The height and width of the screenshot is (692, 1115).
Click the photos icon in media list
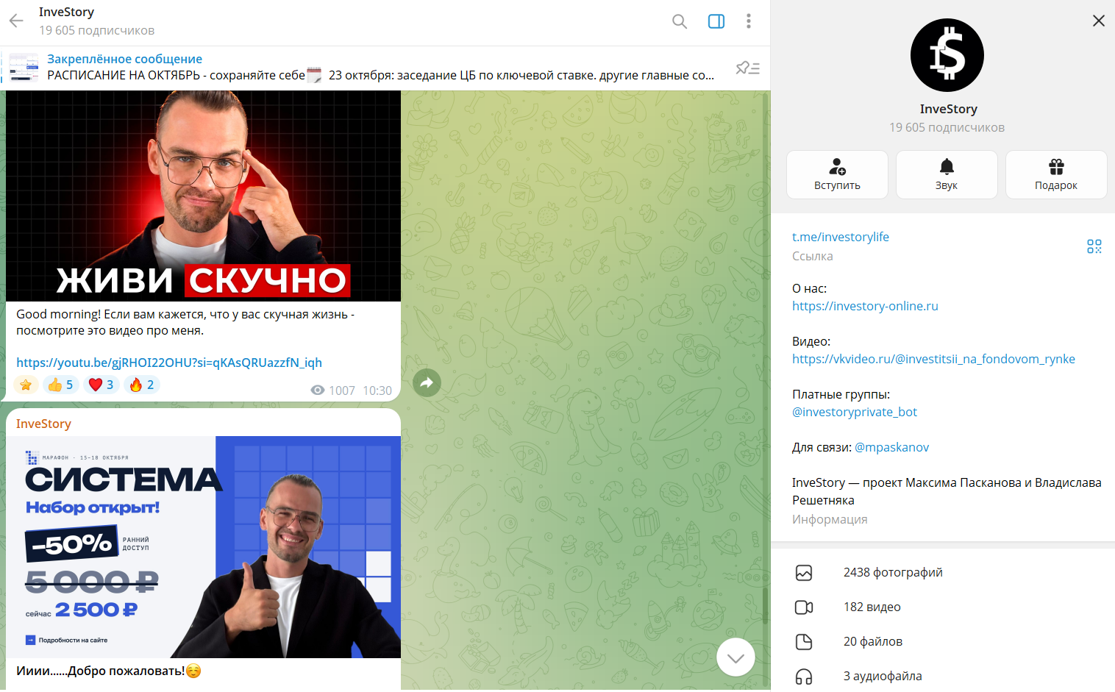[x=804, y=573]
